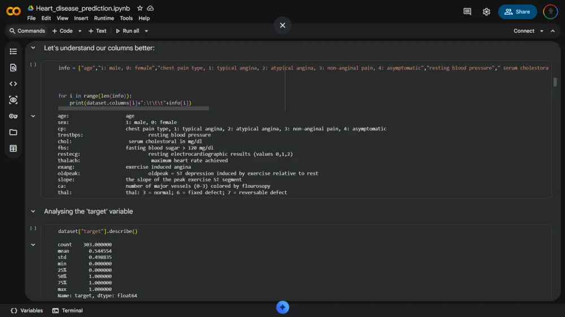Image resolution: width=565 pixels, height=317 pixels.
Task: Open the data table sidebar icon
Action: click(14, 148)
